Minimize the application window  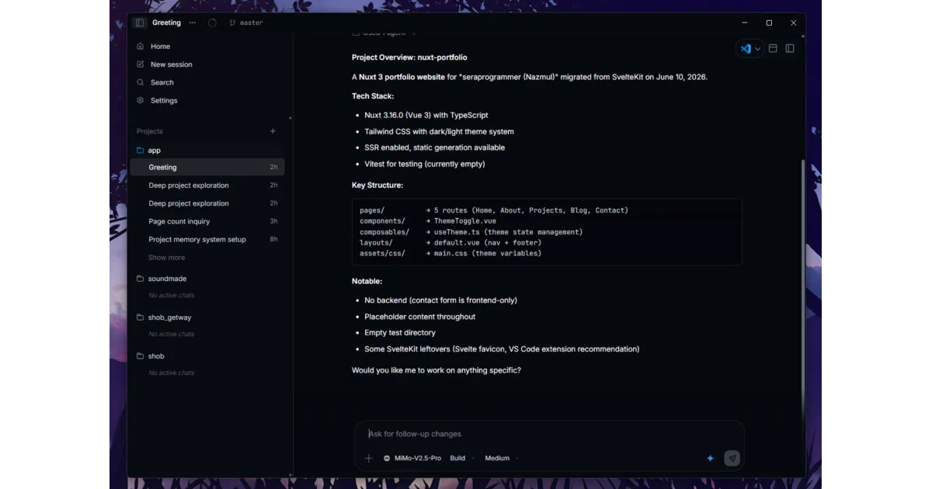click(x=744, y=23)
